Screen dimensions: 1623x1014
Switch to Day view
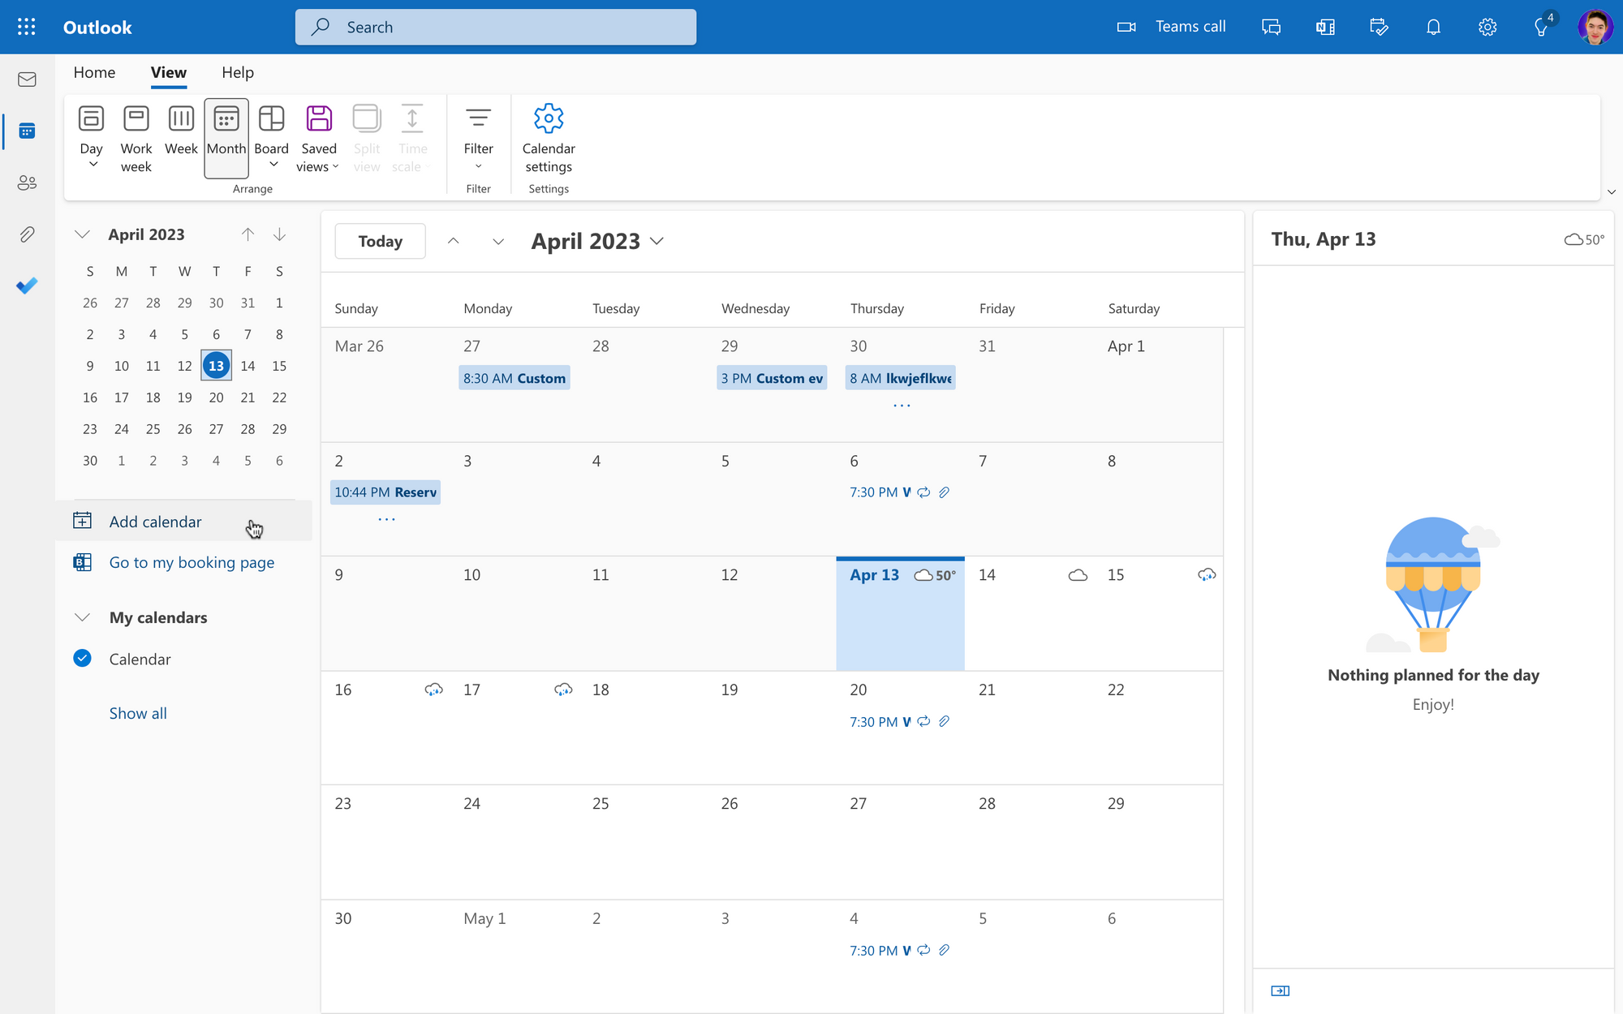pyautogui.click(x=93, y=127)
